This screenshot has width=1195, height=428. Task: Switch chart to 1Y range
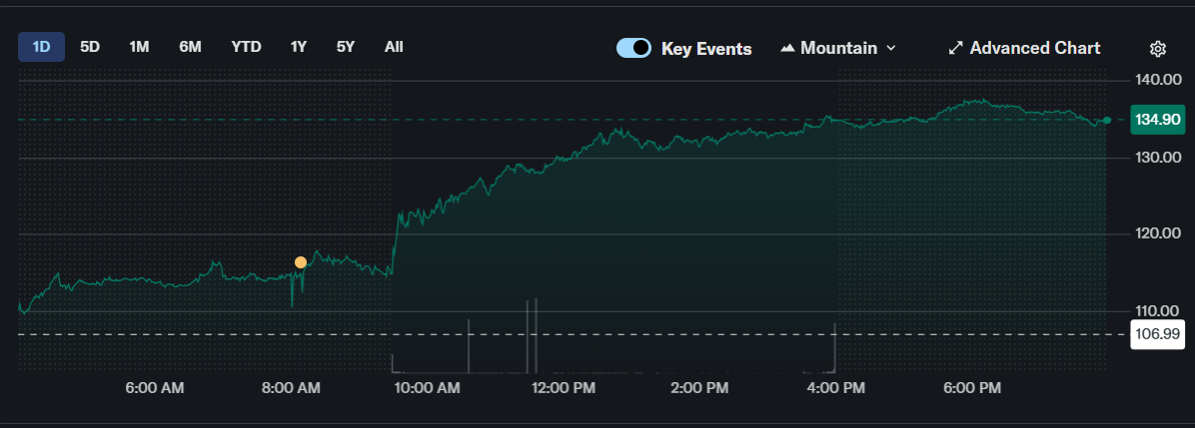(x=299, y=47)
